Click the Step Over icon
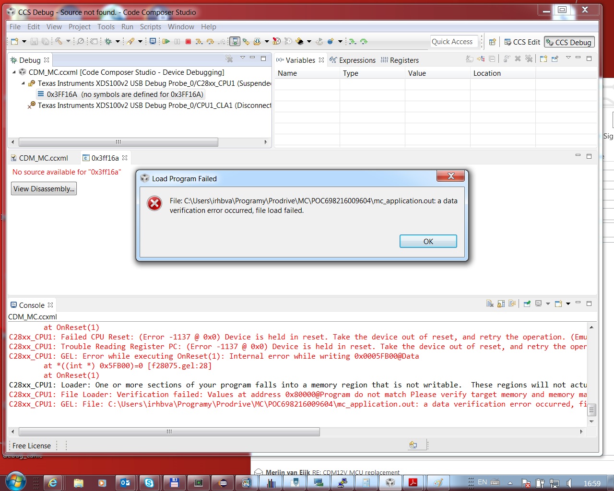Image resolution: width=614 pixels, height=491 pixels. (210, 42)
